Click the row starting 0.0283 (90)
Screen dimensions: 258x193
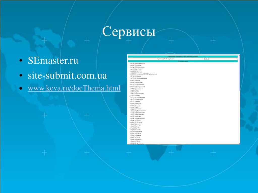[x=144, y=74]
